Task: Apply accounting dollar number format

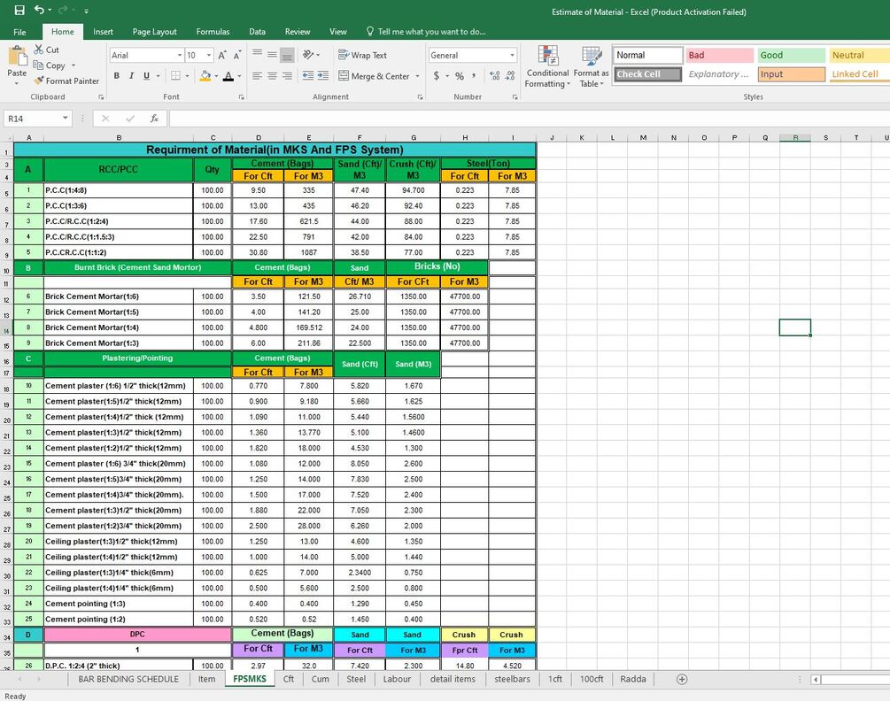Action: tap(437, 75)
